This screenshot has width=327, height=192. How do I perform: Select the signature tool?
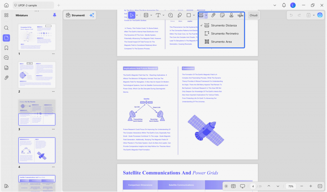click(x=240, y=15)
